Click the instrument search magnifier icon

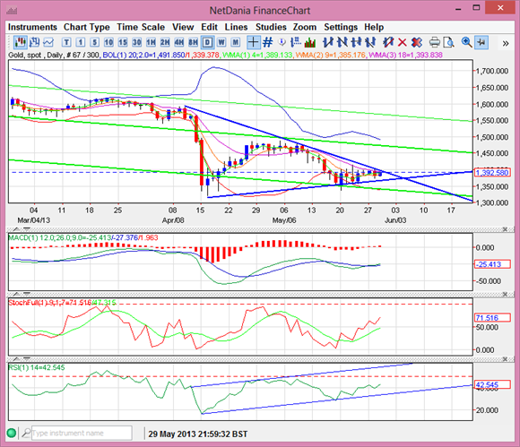coord(26,433)
